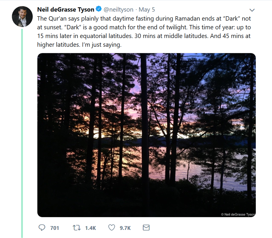Open the Neil deGrasse Tyson name link

click(66, 9)
